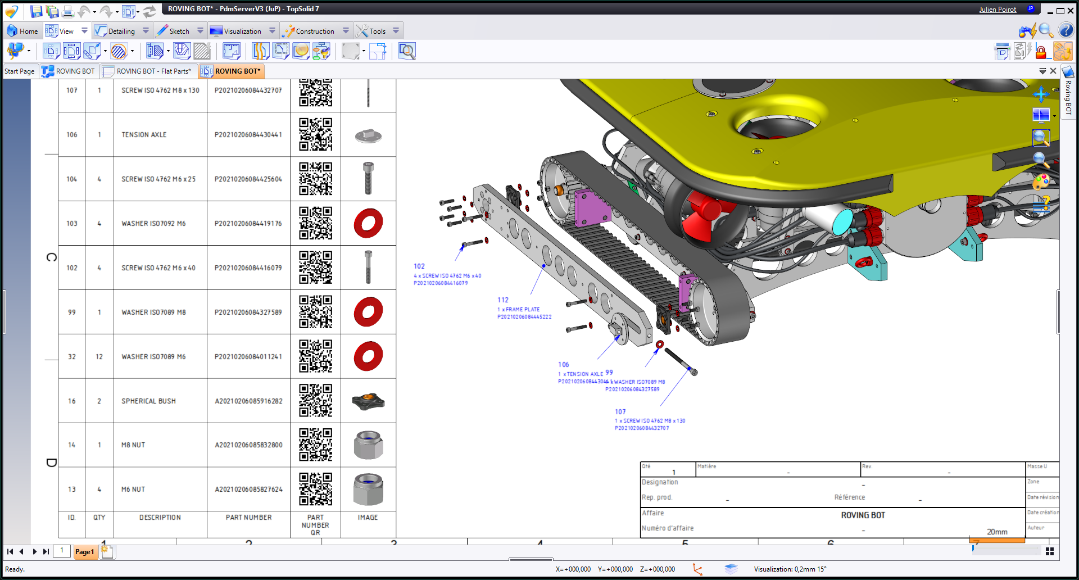The width and height of the screenshot is (1079, 580).
Task: Go to first page navigation button
Action: [10, 551]
